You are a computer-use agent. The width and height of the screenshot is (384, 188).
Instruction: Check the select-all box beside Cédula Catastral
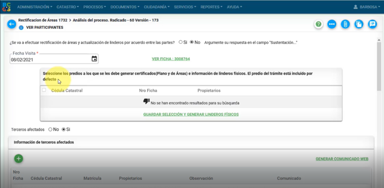tap(44, 90)
